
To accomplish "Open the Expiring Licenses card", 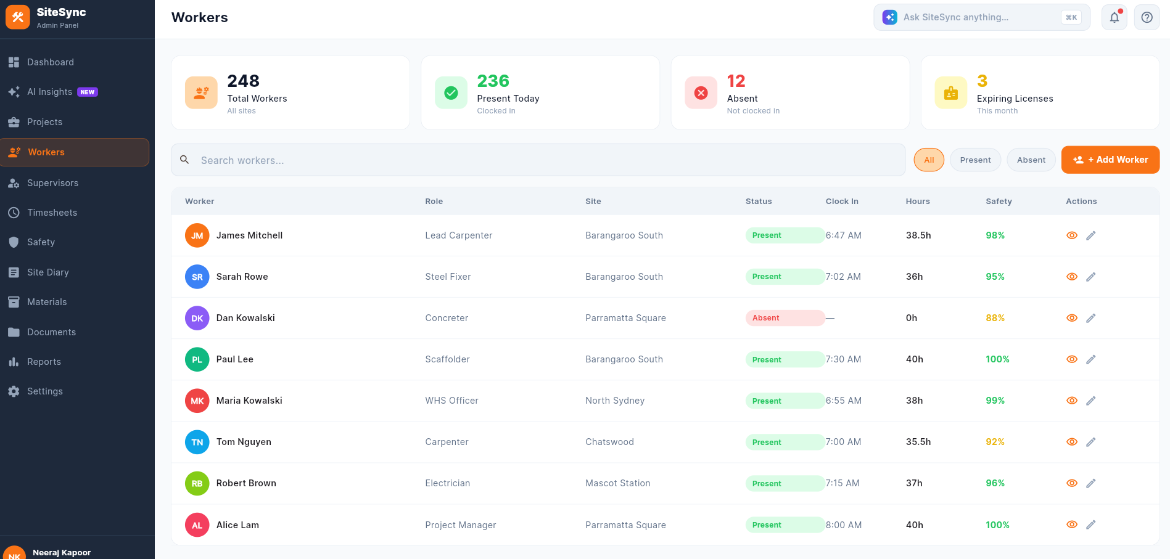I will click(1040, 92).
